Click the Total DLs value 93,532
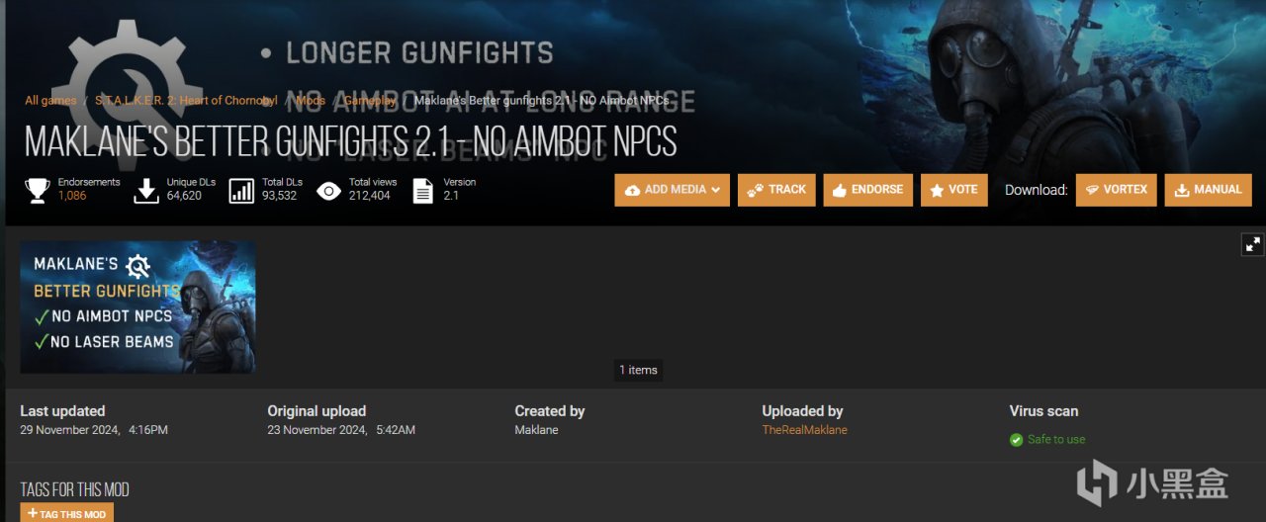 click(278, 196)
